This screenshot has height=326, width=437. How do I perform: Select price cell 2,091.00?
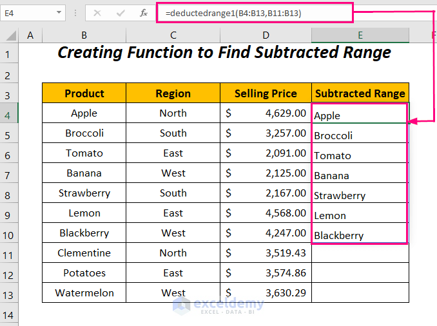[x=266, y=153]
